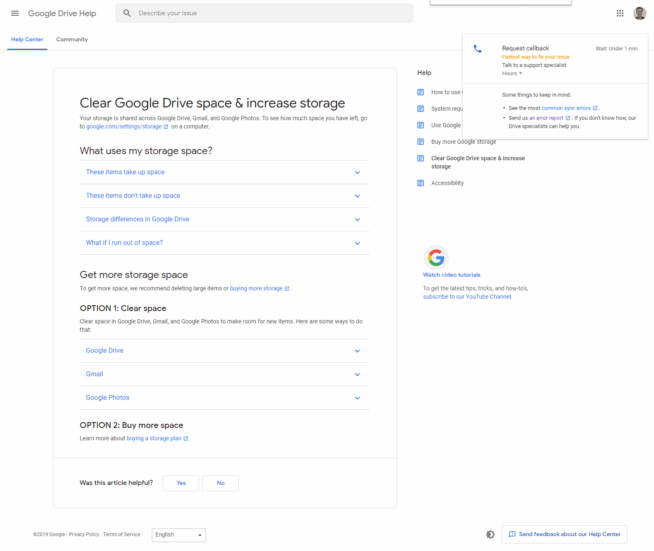Click subscribe to our YouTube Channel link
Screen dimensions: 654x551
[x=467, y=297]
